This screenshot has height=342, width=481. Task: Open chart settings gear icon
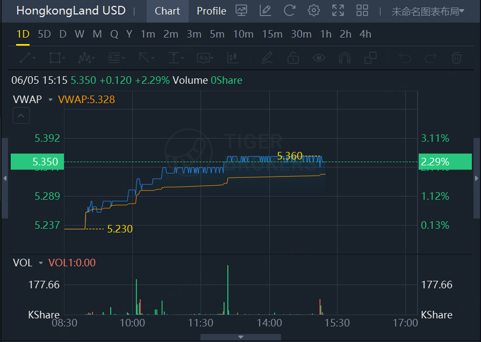click(313, 11)
